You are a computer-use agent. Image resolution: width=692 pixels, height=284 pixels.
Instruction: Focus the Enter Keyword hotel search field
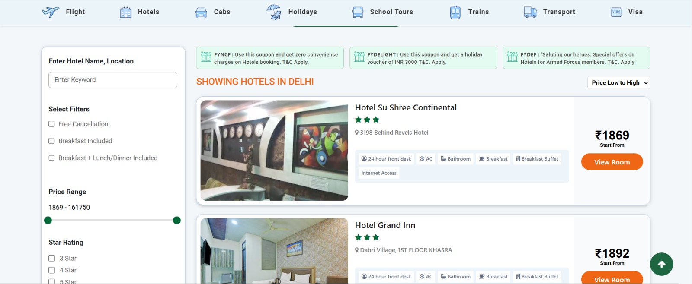point(113,80)
